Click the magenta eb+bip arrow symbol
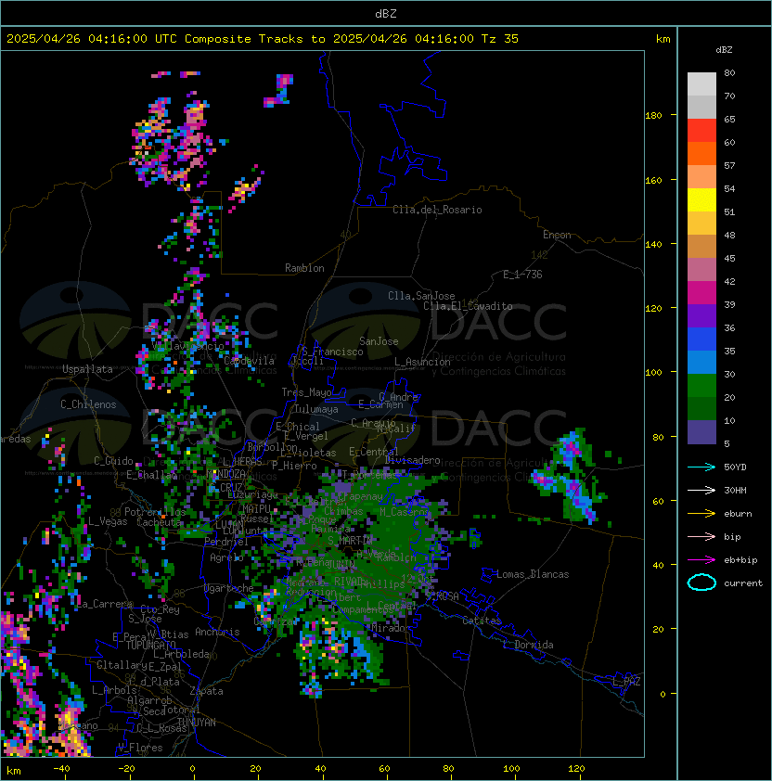Screen dimensions: 772x781 [701, 560]
